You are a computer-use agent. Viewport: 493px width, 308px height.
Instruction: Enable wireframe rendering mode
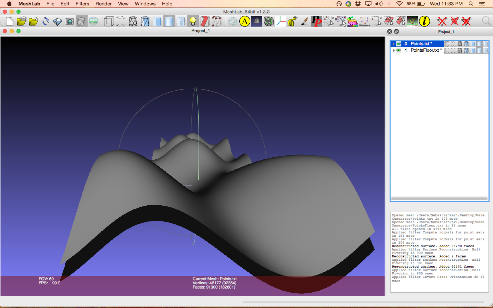pos(133,21)
